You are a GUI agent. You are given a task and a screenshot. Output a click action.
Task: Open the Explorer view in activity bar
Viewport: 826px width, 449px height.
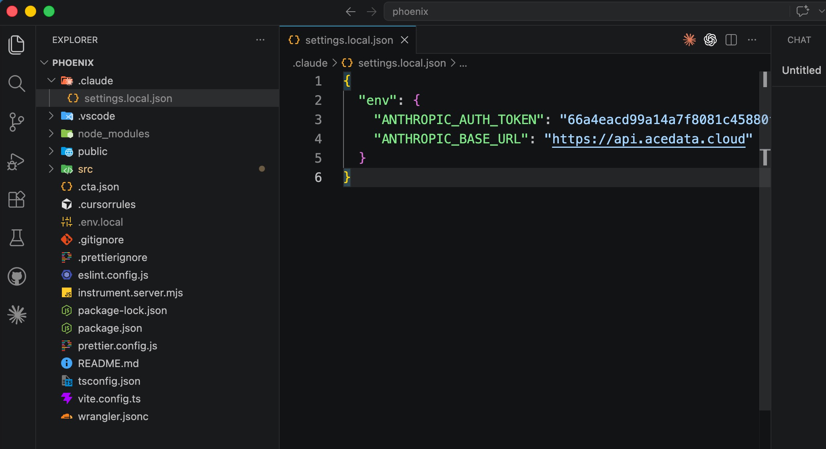click(16, 45)
